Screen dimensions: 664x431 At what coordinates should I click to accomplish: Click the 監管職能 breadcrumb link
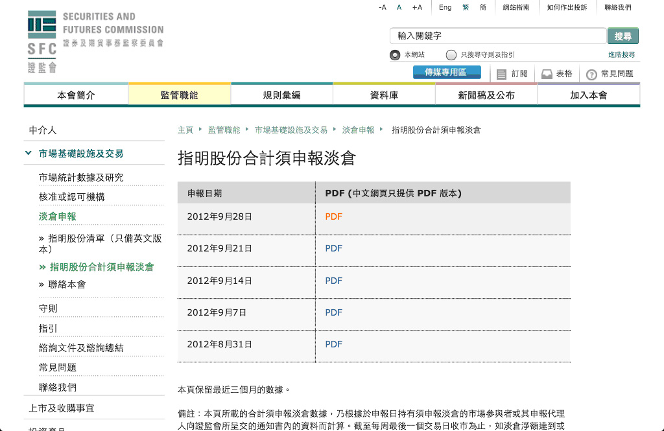click(224, 130)
